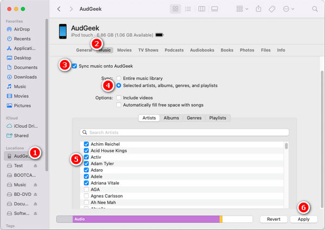This screenshot has width=325, height=230.
Task: Click the Search magnifier icon
Action: [x=315, y=9]
